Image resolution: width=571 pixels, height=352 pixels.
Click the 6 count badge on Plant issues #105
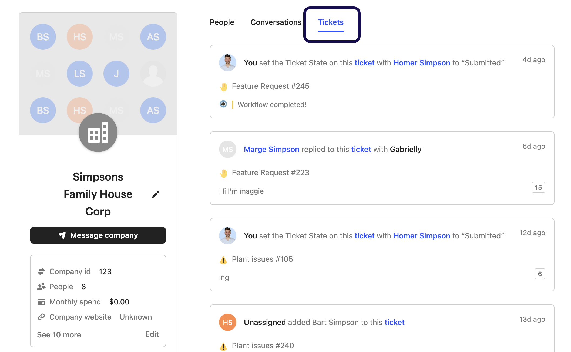pos(540,274)
